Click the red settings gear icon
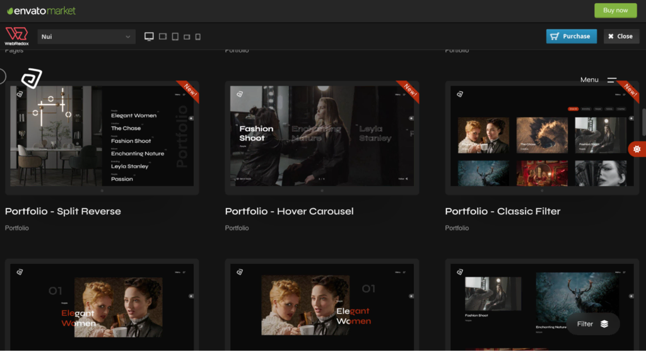Image resolution: width=646 pixels, height=351 pixels. pyautogui.click(x=637, y=149)
